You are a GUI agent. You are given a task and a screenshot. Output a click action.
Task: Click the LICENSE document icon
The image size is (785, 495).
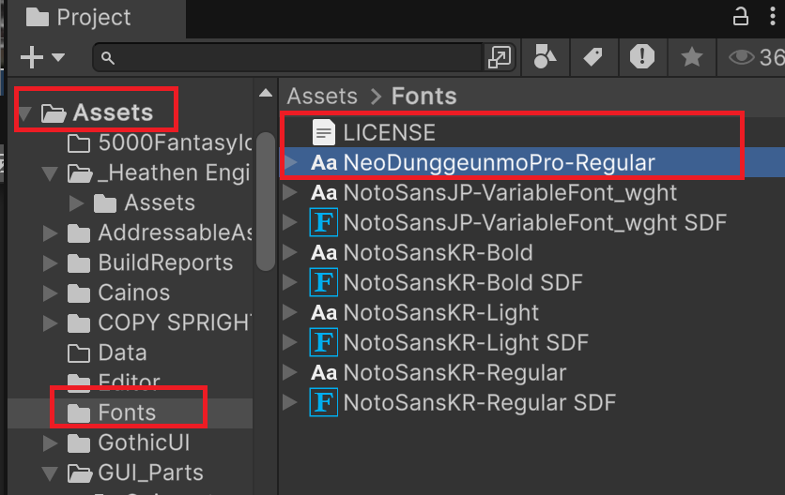coord(324,132)
